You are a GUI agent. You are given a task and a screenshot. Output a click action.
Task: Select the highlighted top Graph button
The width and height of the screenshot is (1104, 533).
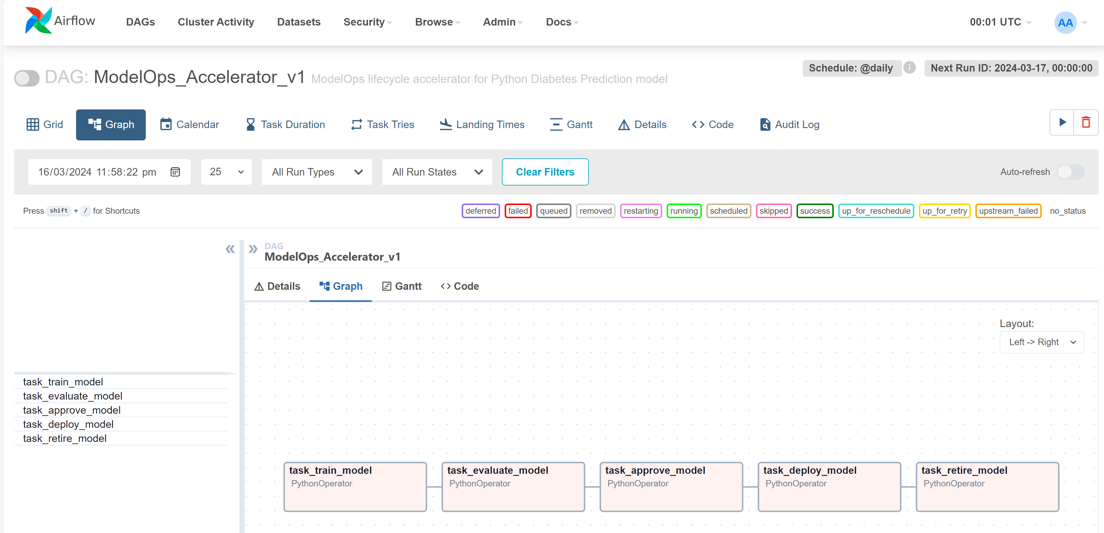coord(111,124)
